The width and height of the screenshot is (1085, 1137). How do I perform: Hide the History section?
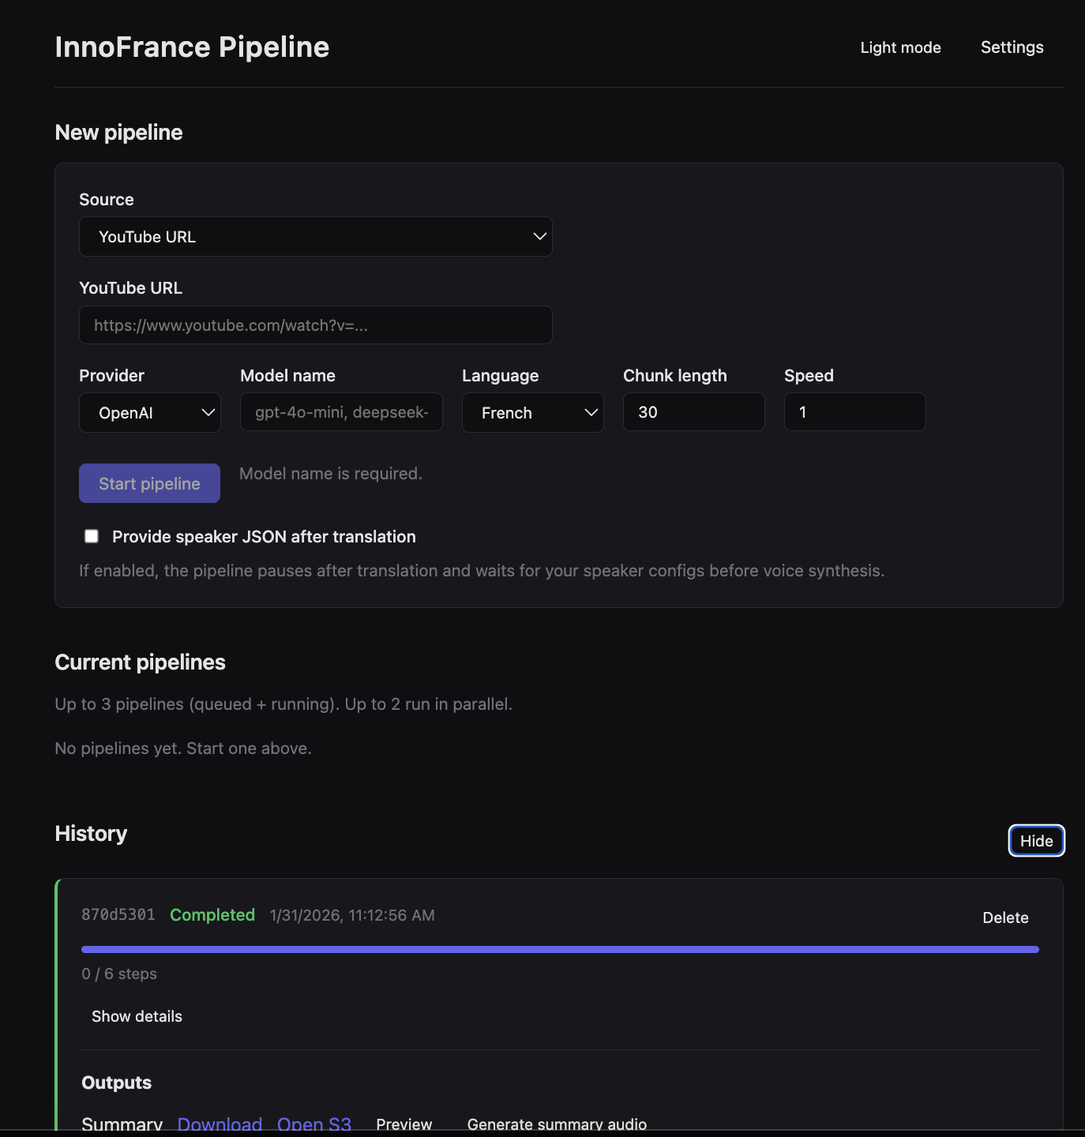tap(1036, 841)
